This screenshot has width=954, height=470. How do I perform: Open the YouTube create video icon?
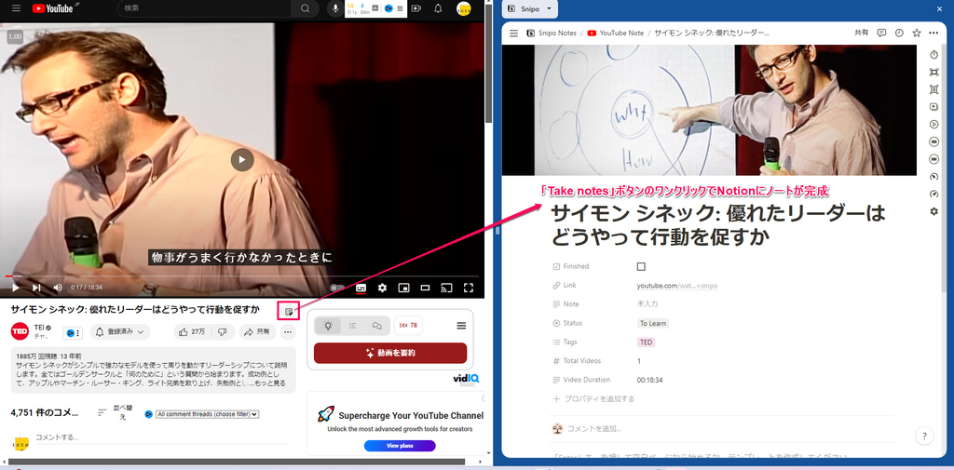tap(416, 9)
